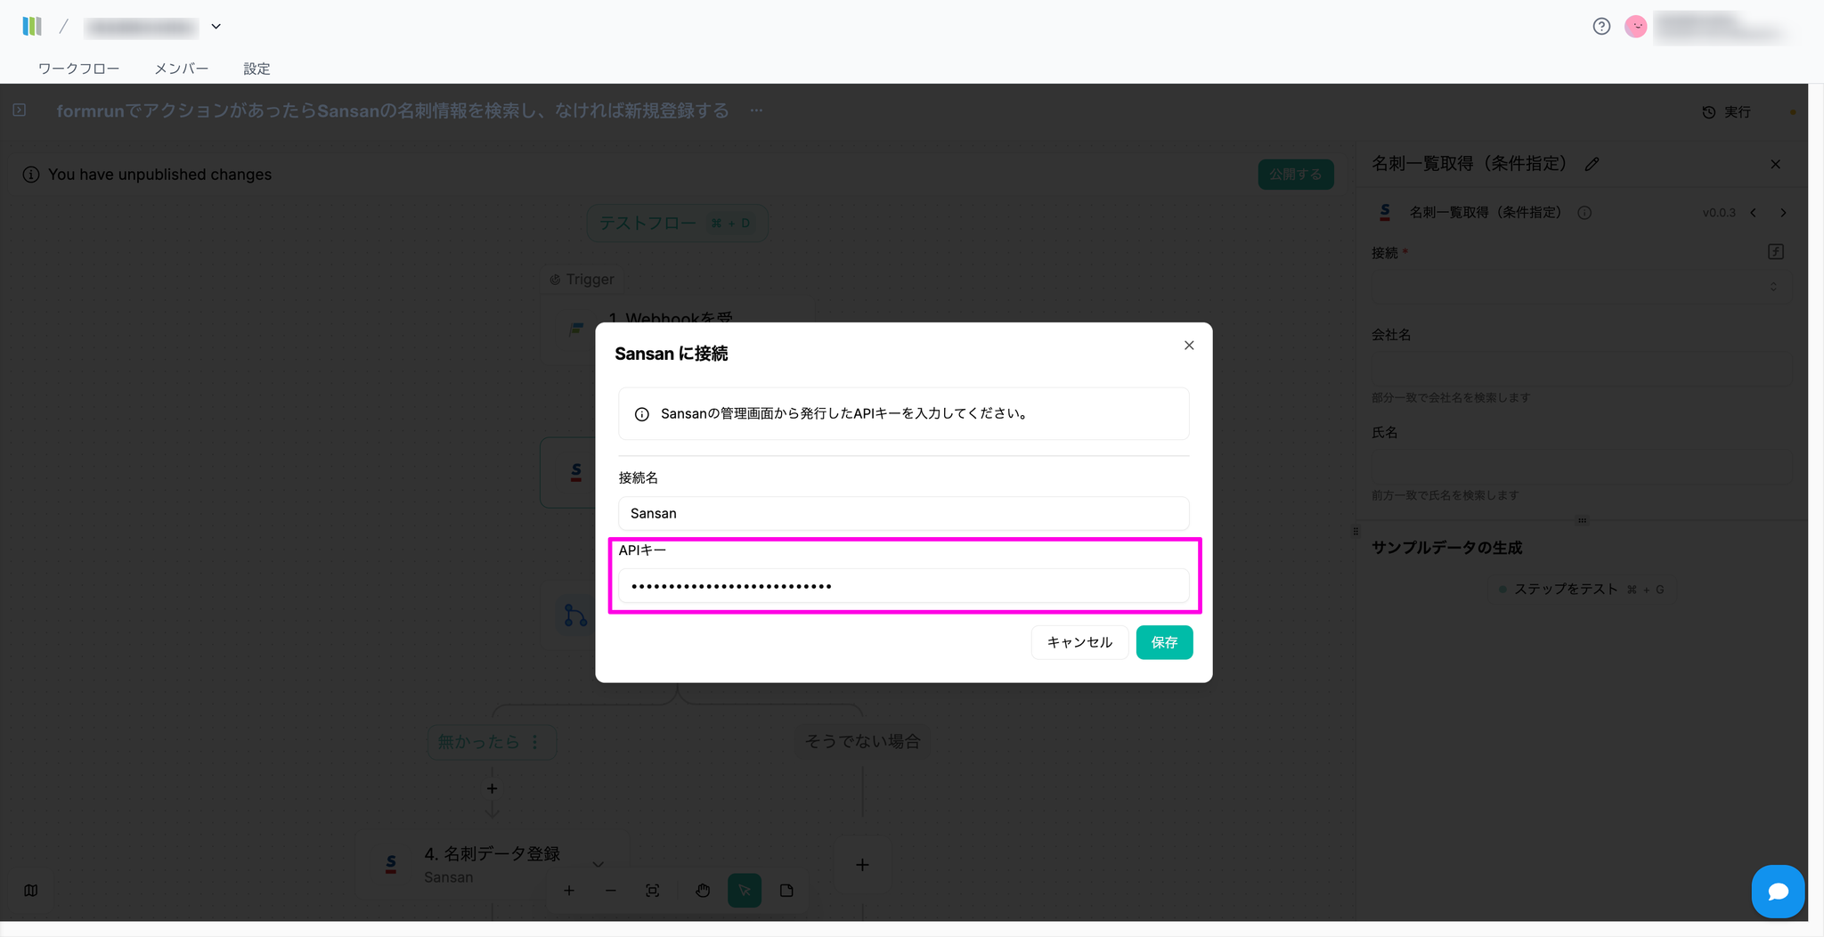Click the pencil icon to rename the step

pos(1592,164)
